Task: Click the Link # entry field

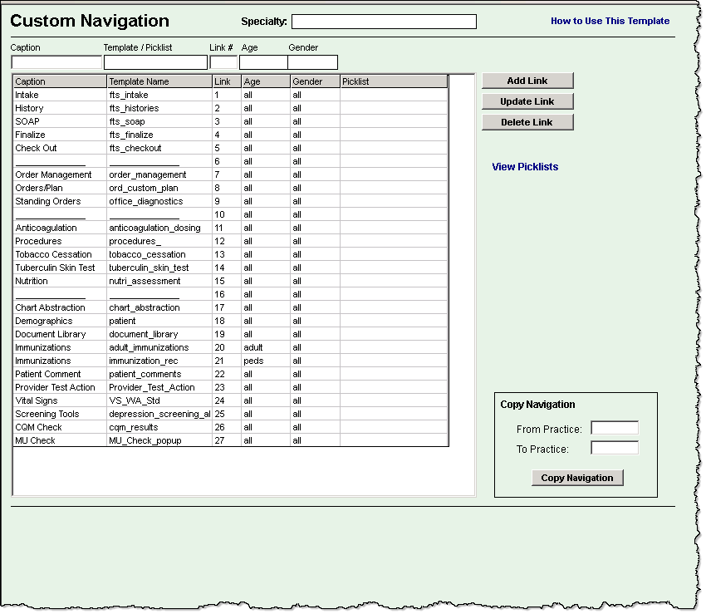Action: [223, 62]
